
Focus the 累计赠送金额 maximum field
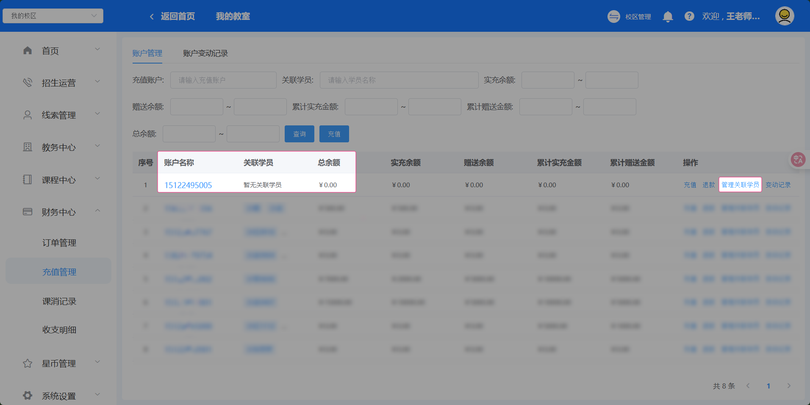610,107
